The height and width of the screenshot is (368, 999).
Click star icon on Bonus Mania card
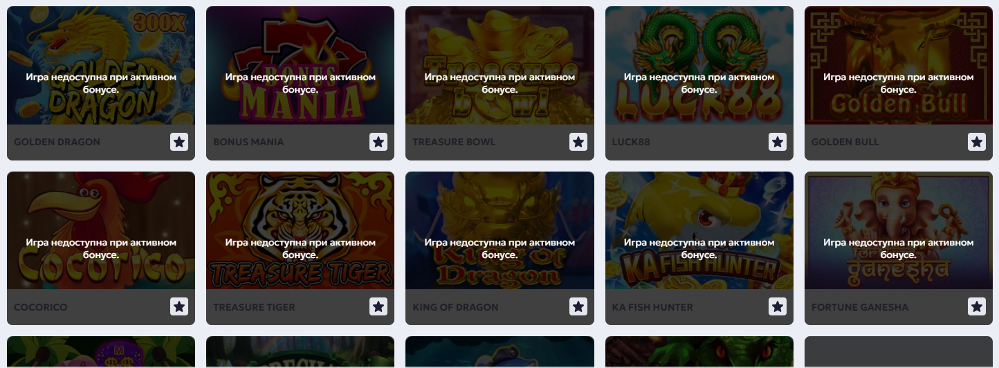[378, 142]
